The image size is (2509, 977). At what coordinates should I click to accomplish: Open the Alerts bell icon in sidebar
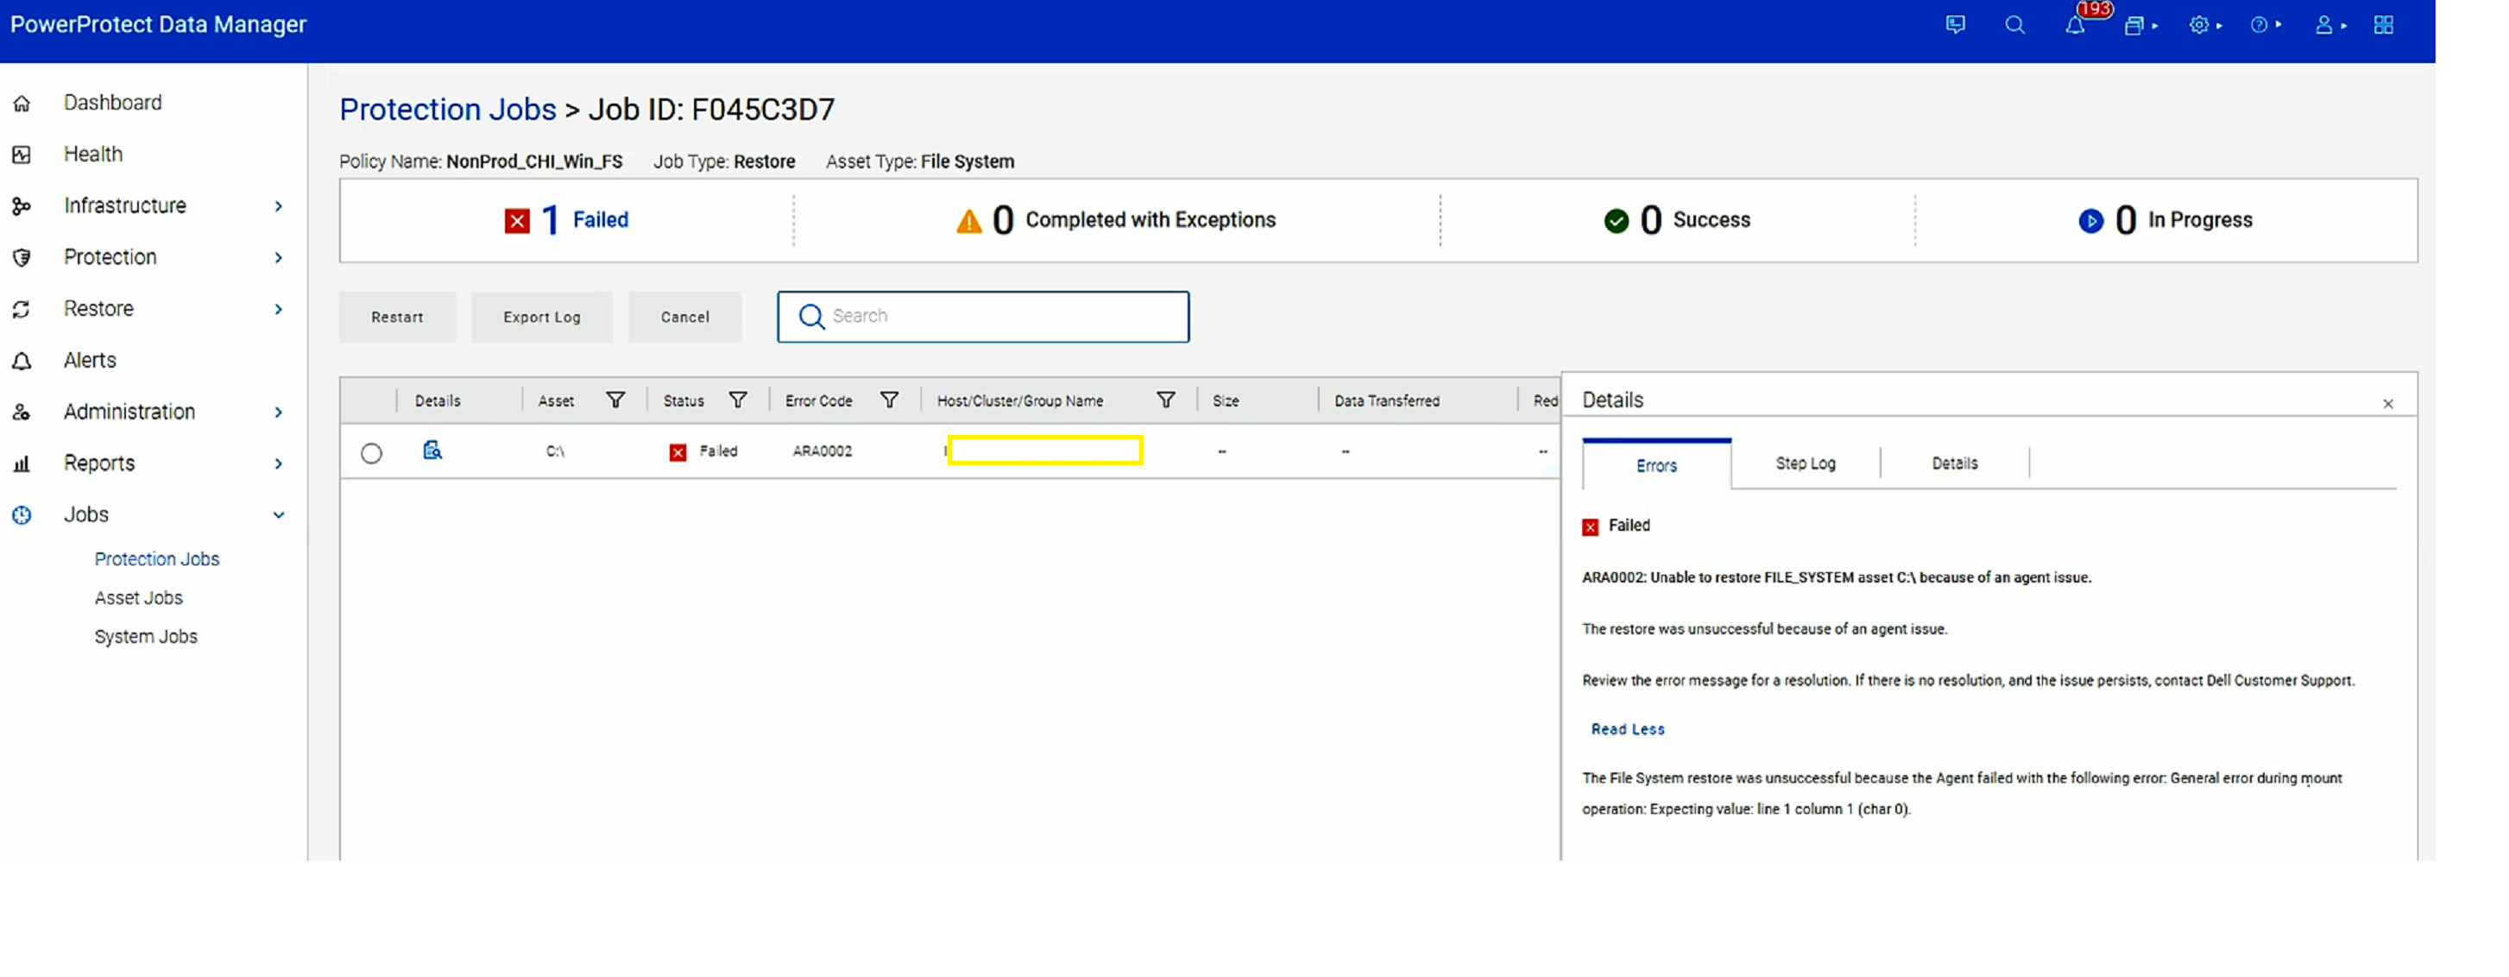[x=22, y=359]
